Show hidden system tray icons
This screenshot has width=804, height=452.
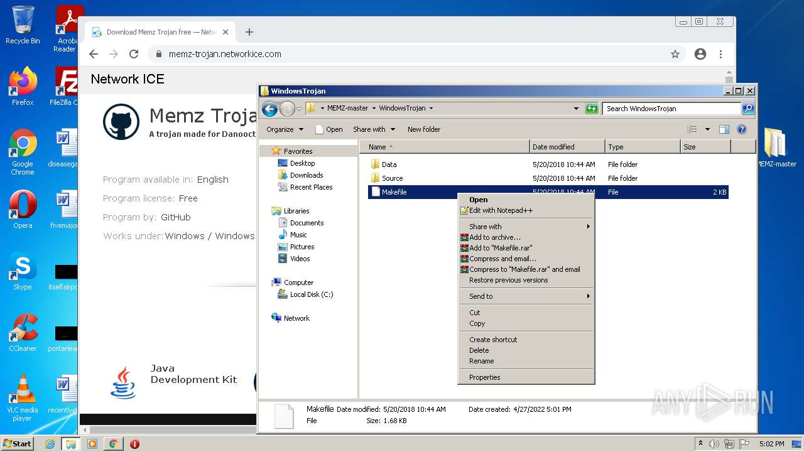point(700,444)
